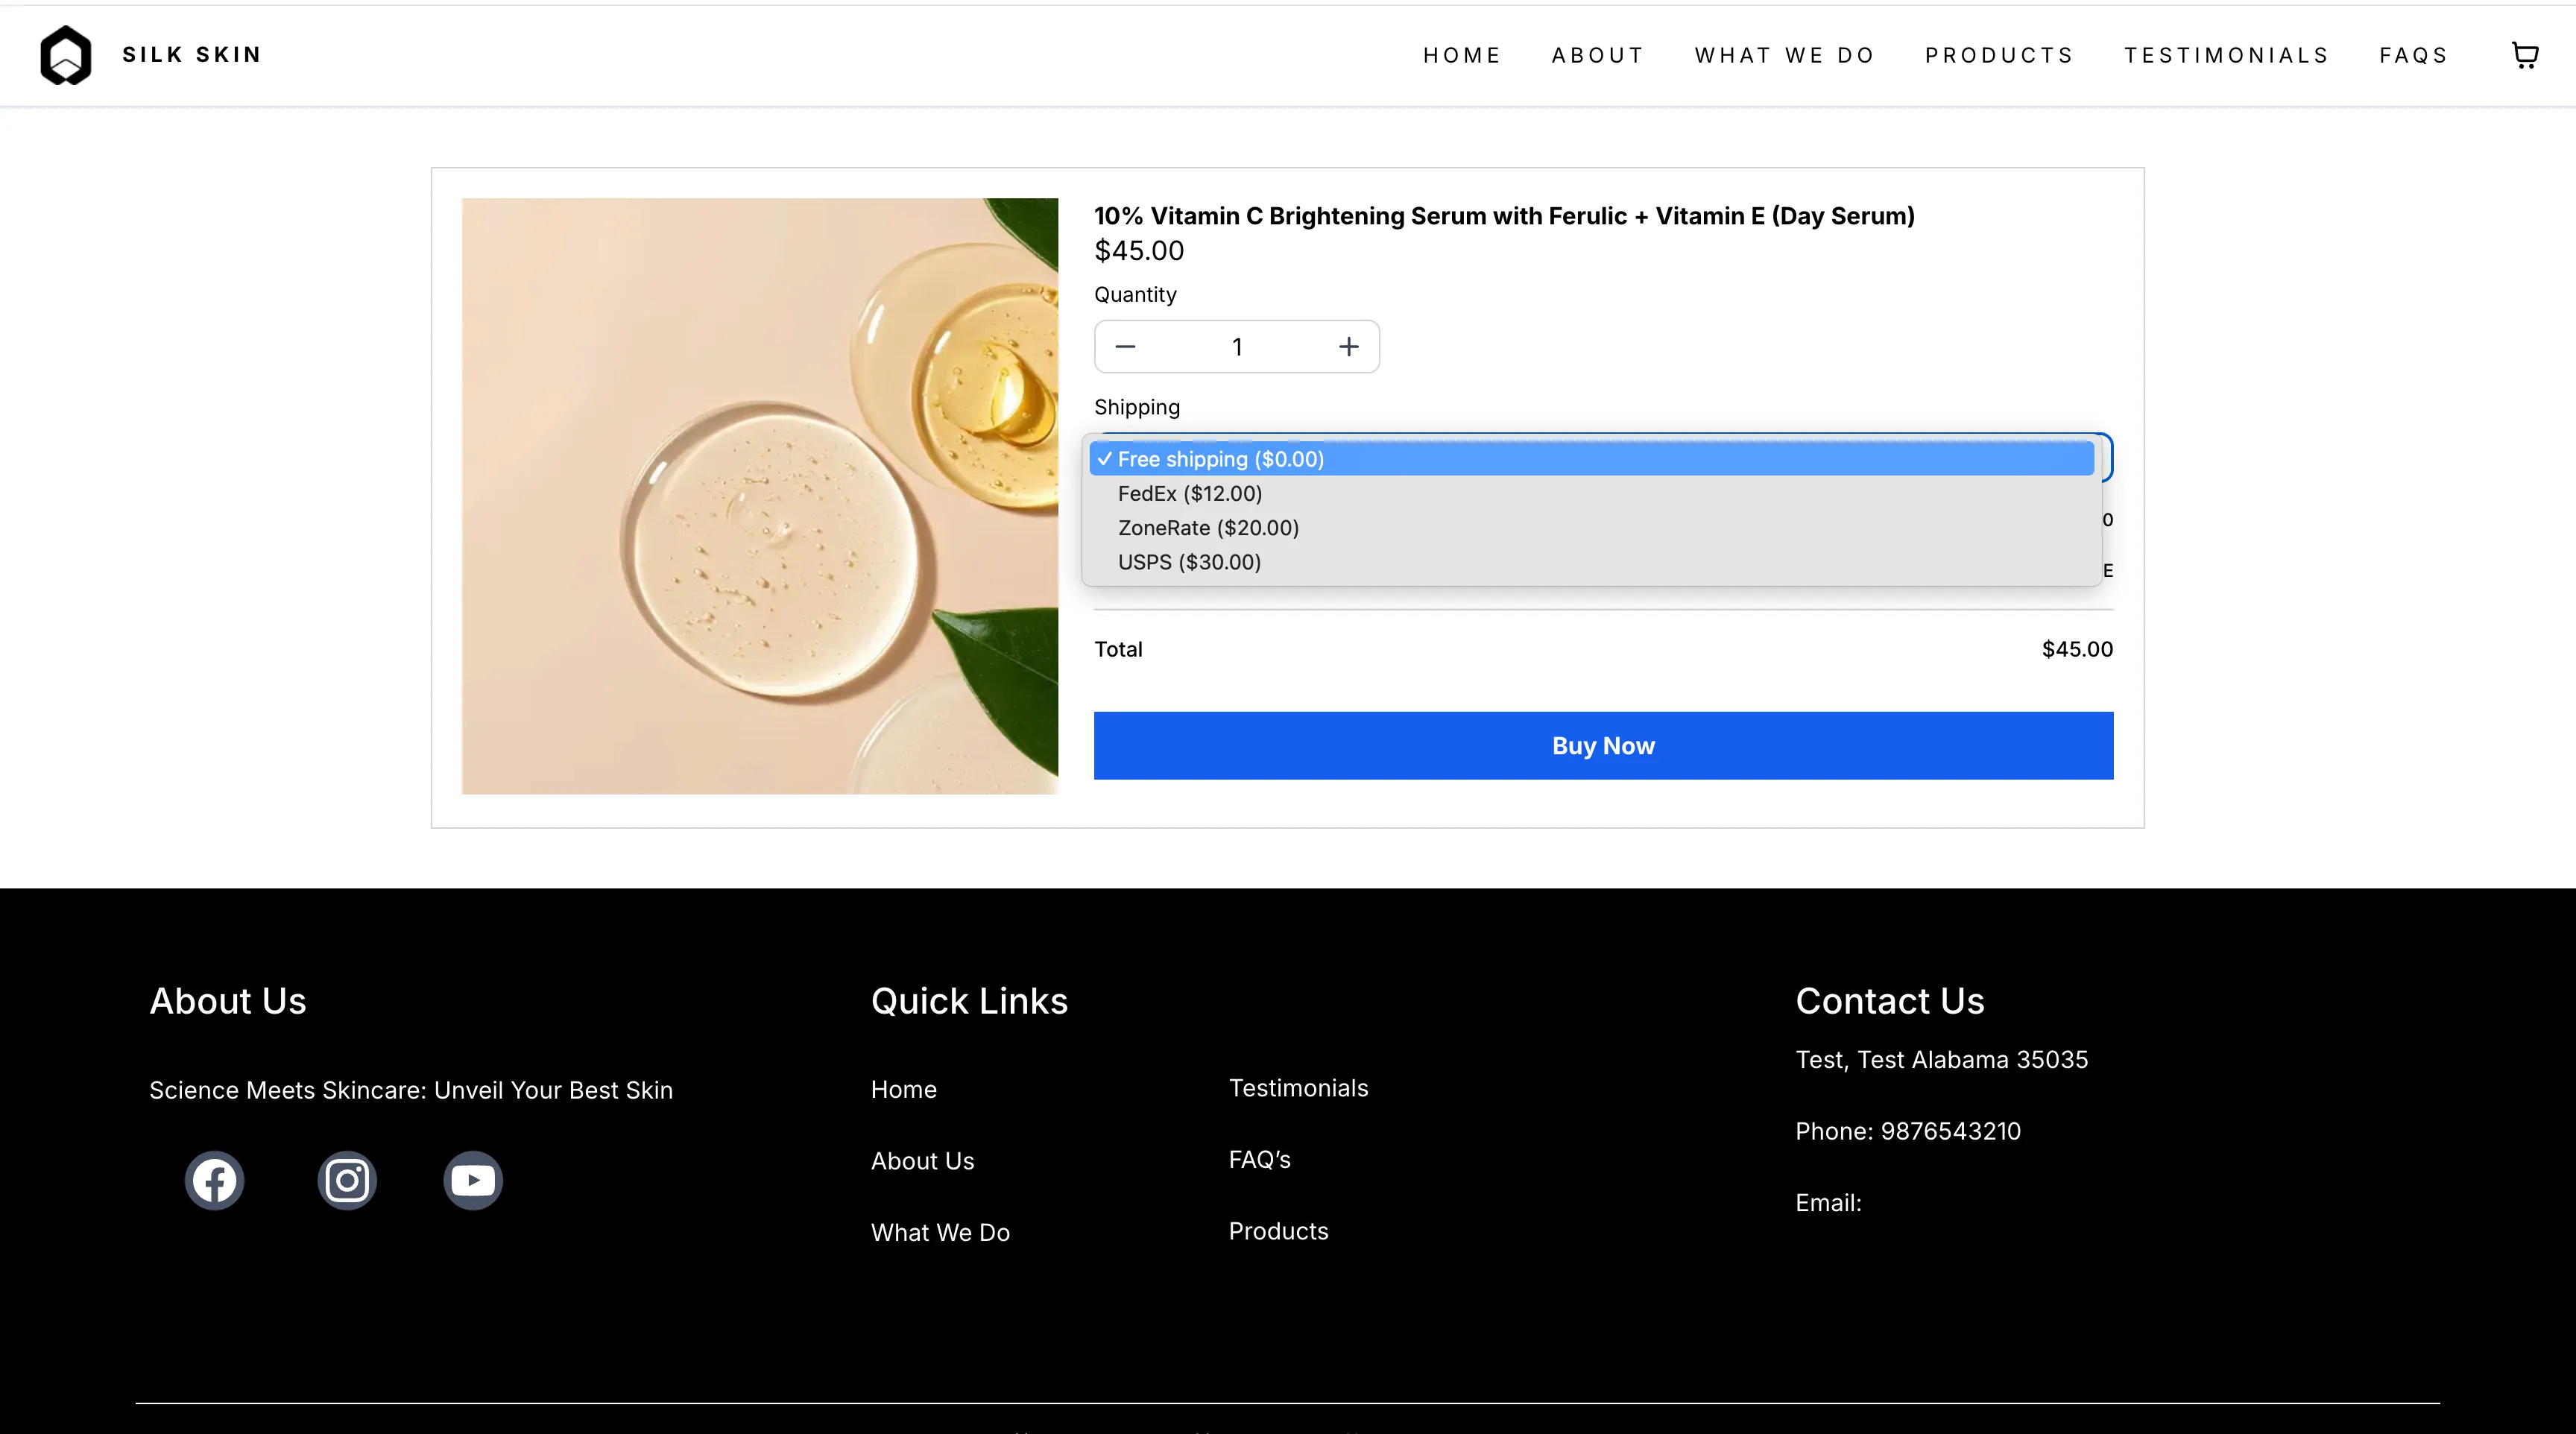Click the Silk Skin hexagon logo
This screenshot has width=2576, height=1434.
click(x=66, y=55)
